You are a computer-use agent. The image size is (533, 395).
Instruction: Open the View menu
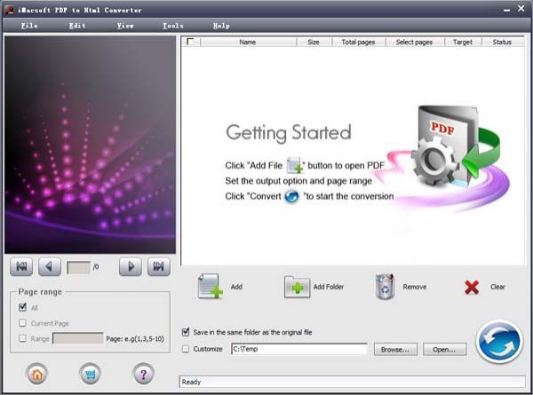[125, 26]
